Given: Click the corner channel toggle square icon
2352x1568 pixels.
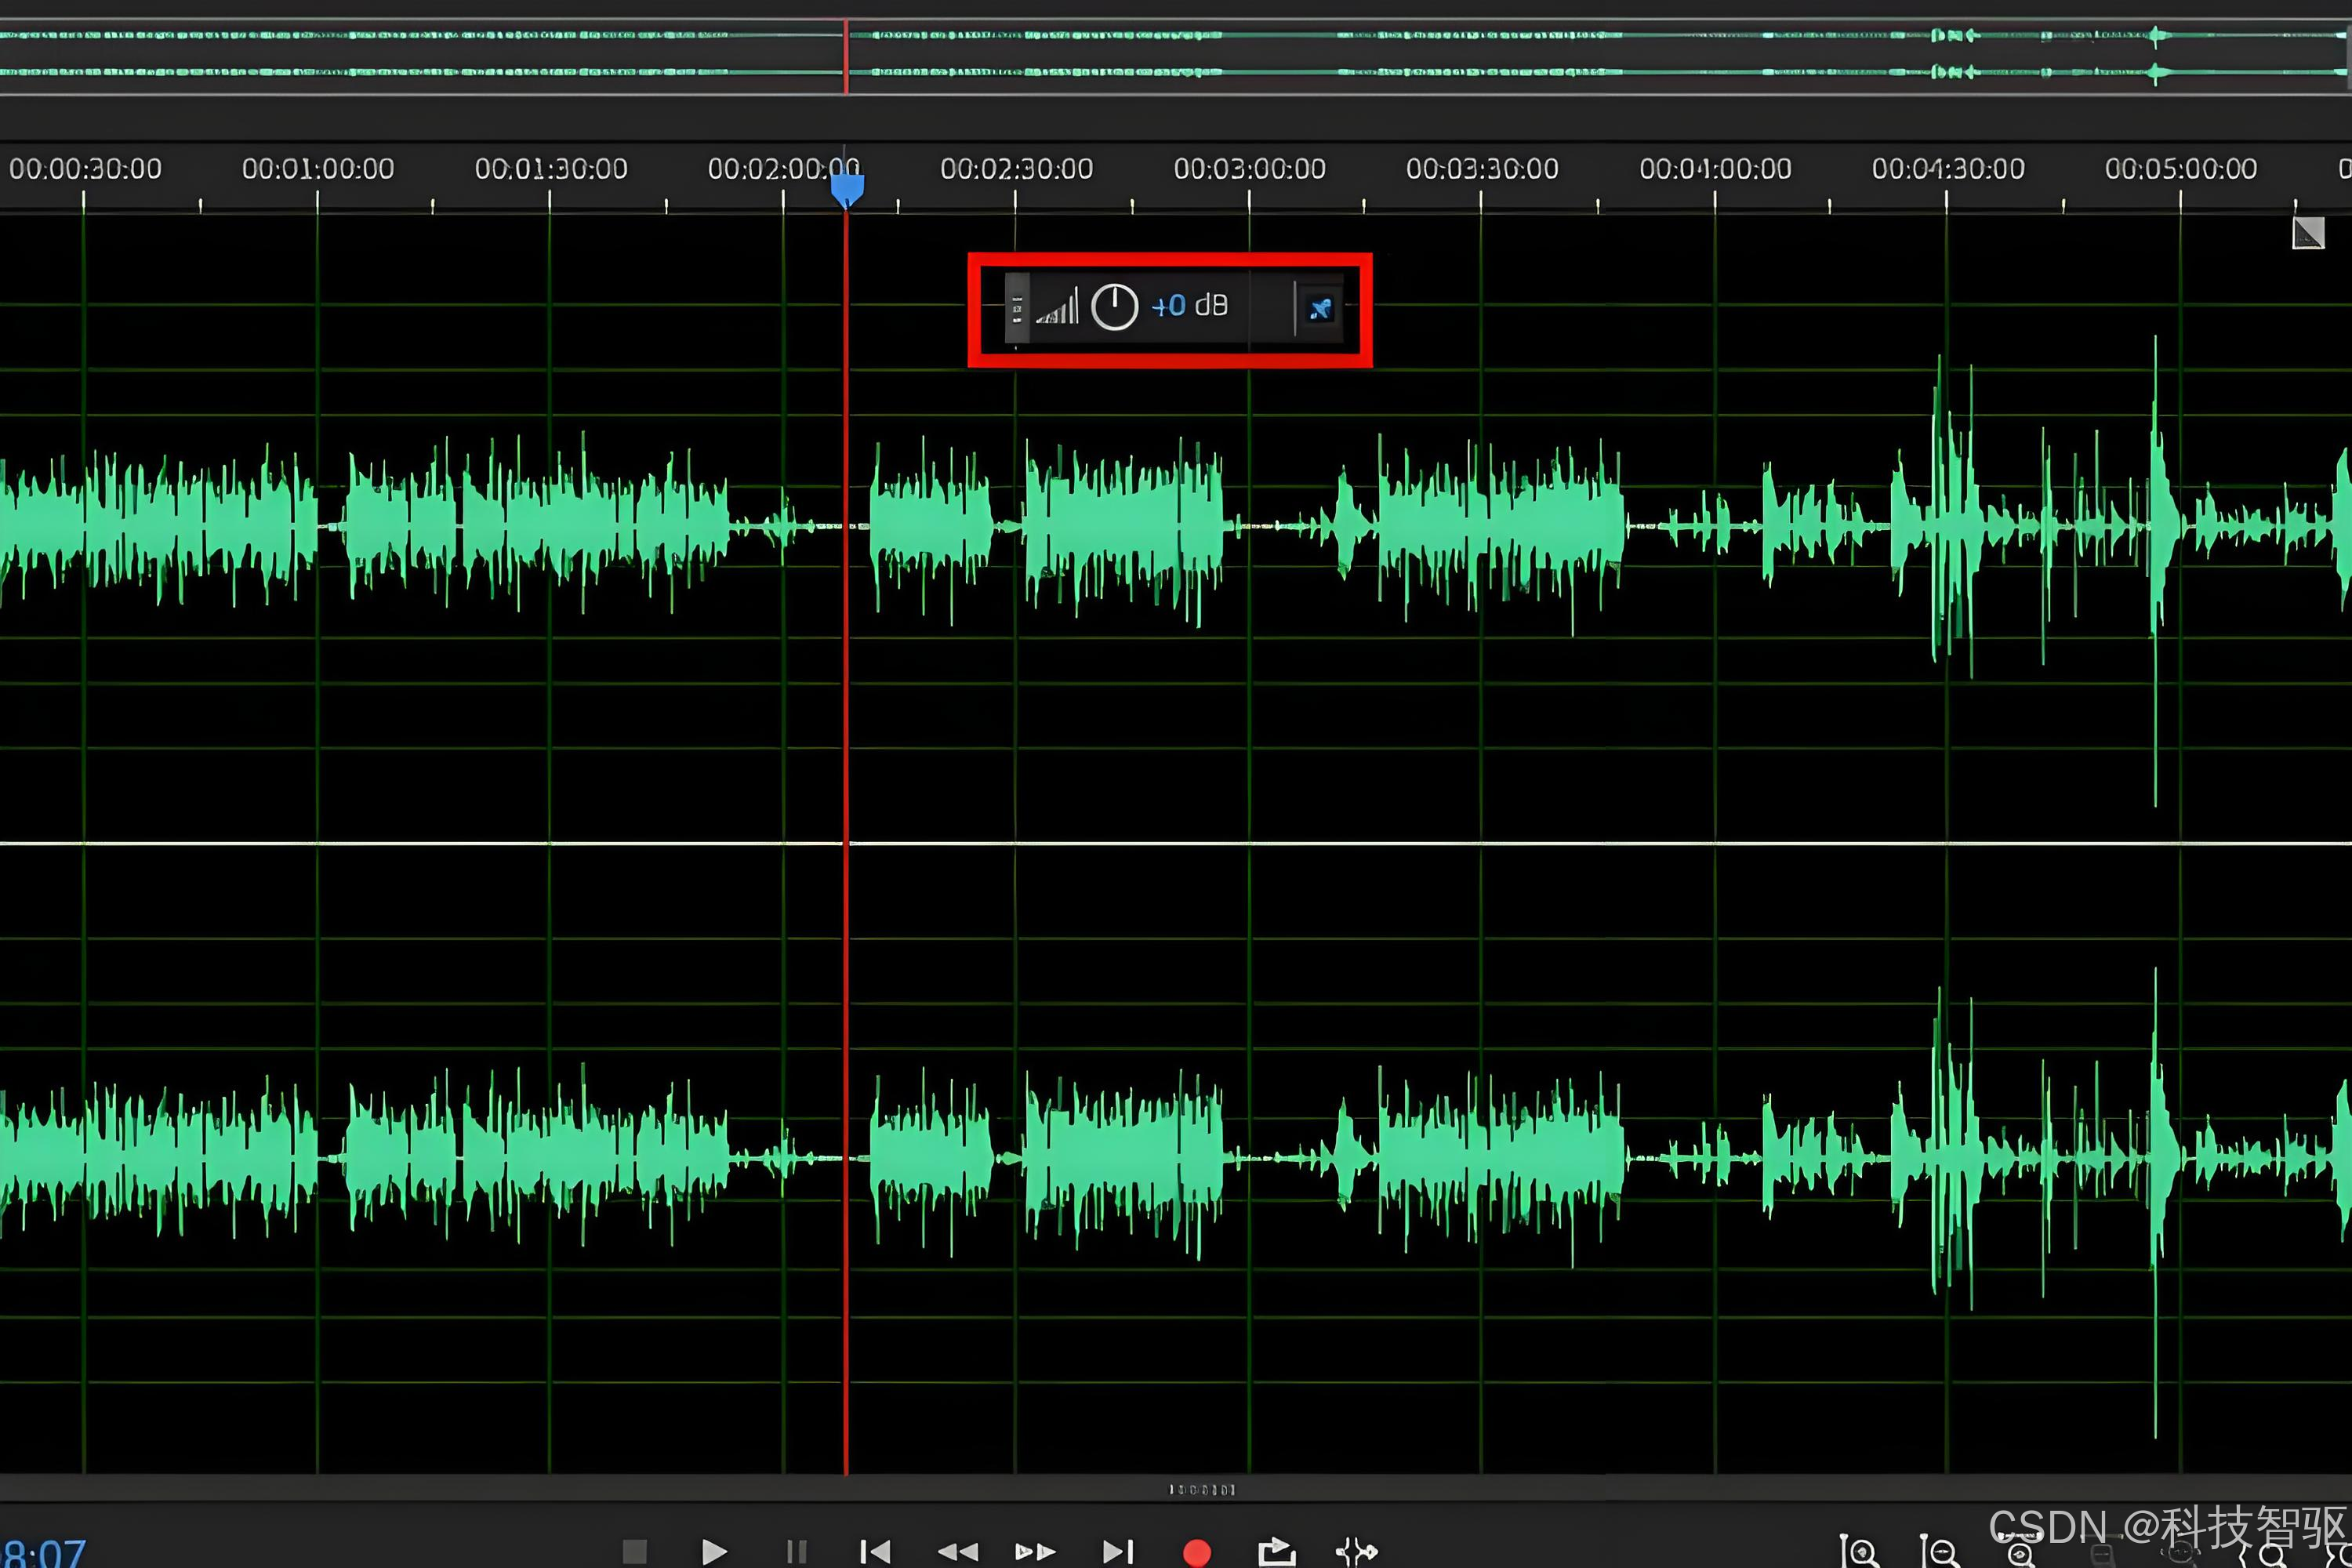Looking at the screenshot, I should 2308,233.
